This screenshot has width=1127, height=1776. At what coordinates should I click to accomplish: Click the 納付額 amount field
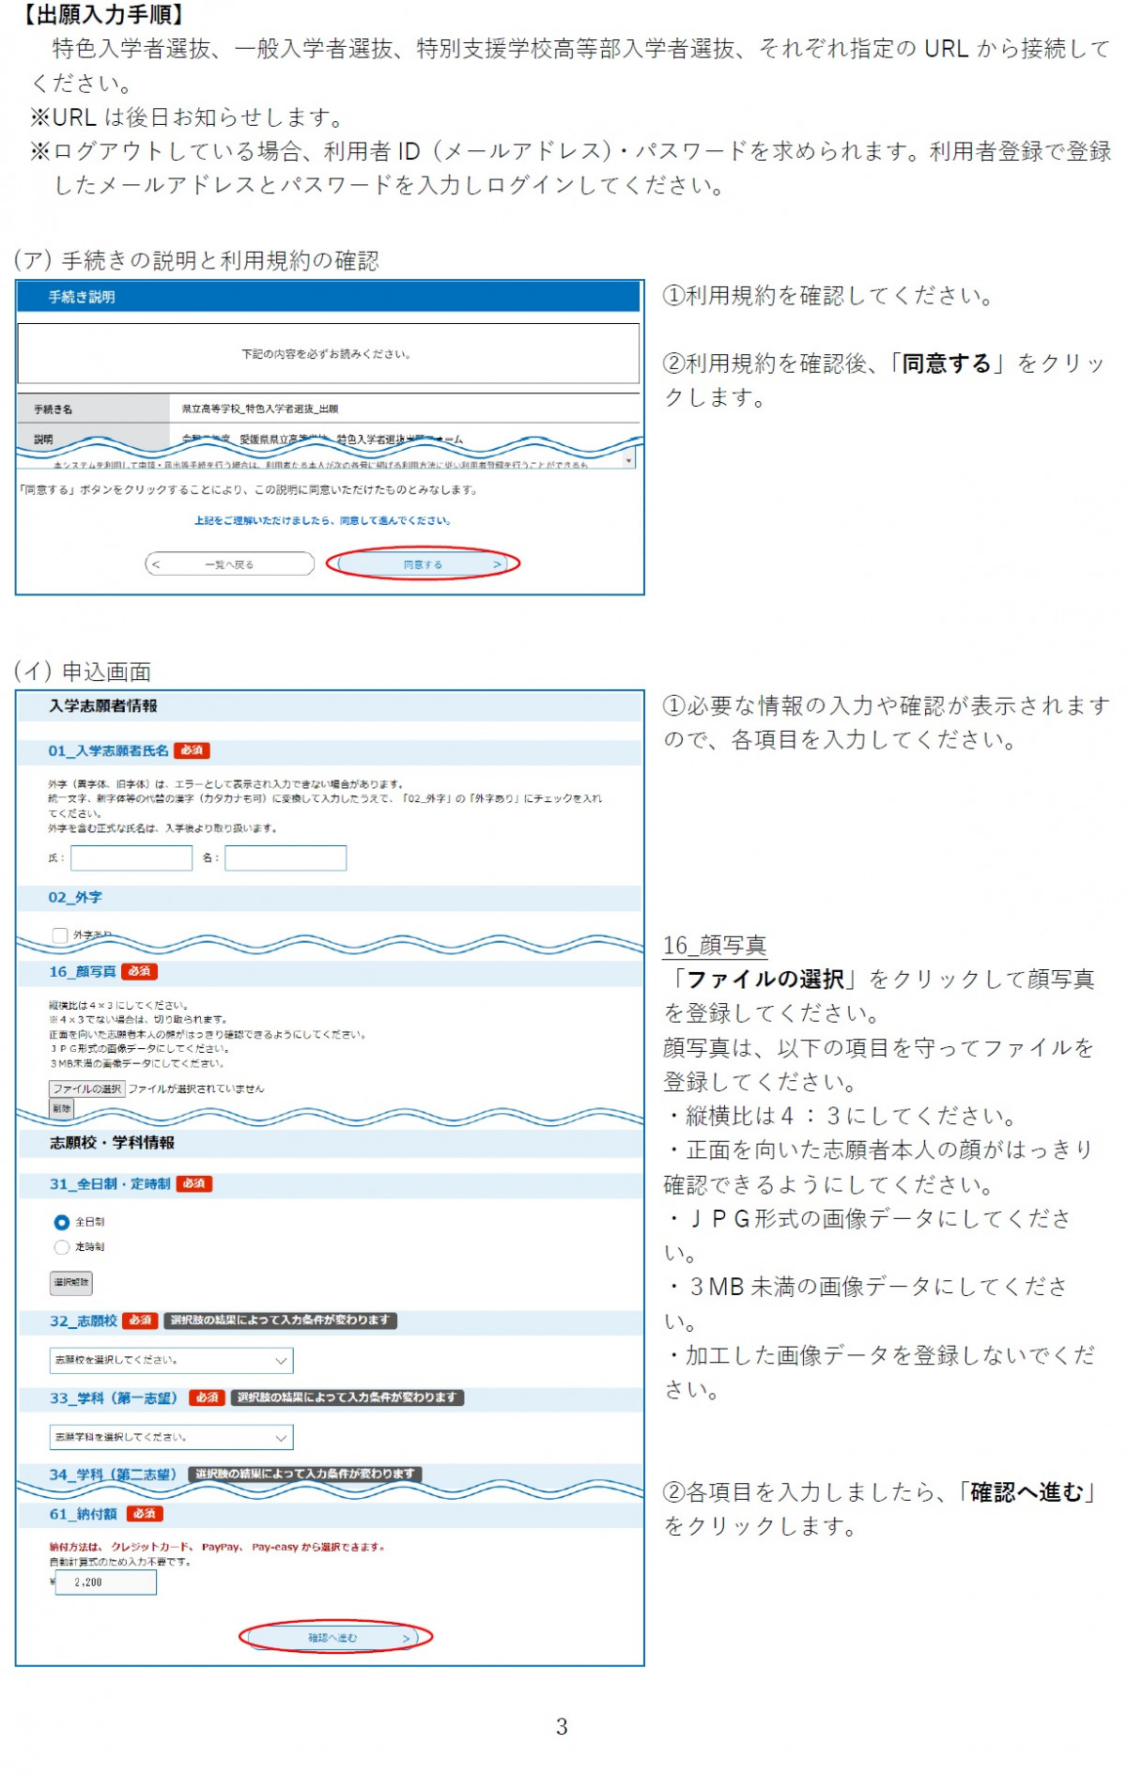(105, 1583)
